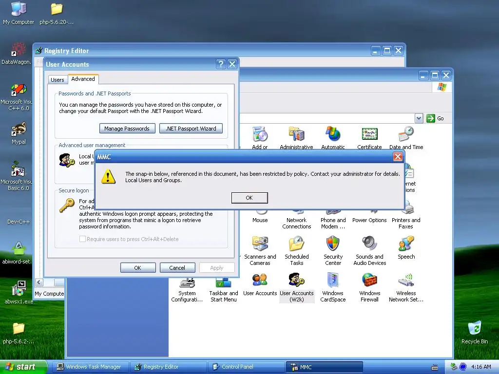Switch to Windows Task Manager in taskbar
Viewport: 499px width, 374px height.
(90, 367)
